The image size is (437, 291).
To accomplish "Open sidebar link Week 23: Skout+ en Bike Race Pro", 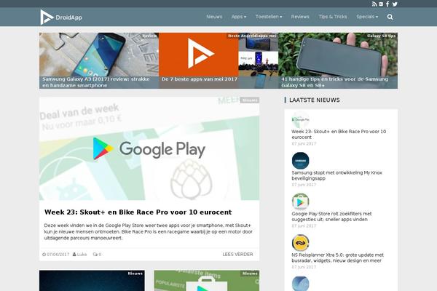I will tap(339, 134).
